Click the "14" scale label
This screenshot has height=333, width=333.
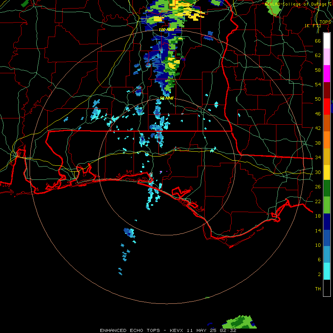coord(318,231)
